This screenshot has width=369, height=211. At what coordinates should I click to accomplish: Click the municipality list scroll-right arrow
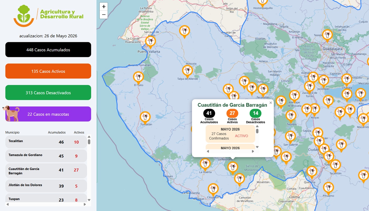(x=85, y=204)
